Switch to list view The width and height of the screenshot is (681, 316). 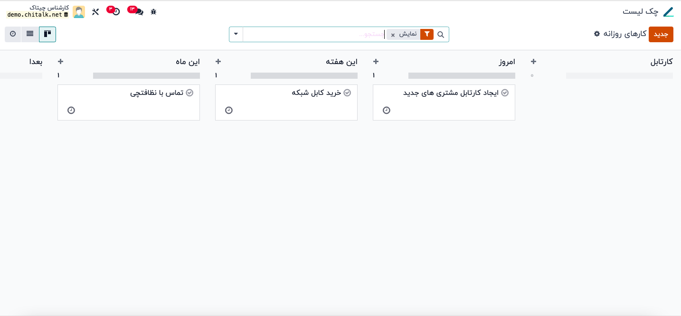(30, 34)
